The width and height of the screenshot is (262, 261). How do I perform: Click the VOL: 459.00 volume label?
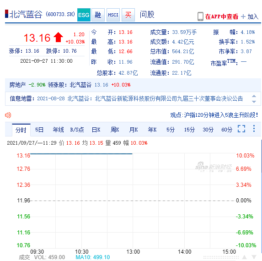point(49,257)
